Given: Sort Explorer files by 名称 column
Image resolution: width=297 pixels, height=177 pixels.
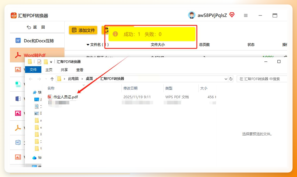Looking at the screenshot, I should [51, 88].
